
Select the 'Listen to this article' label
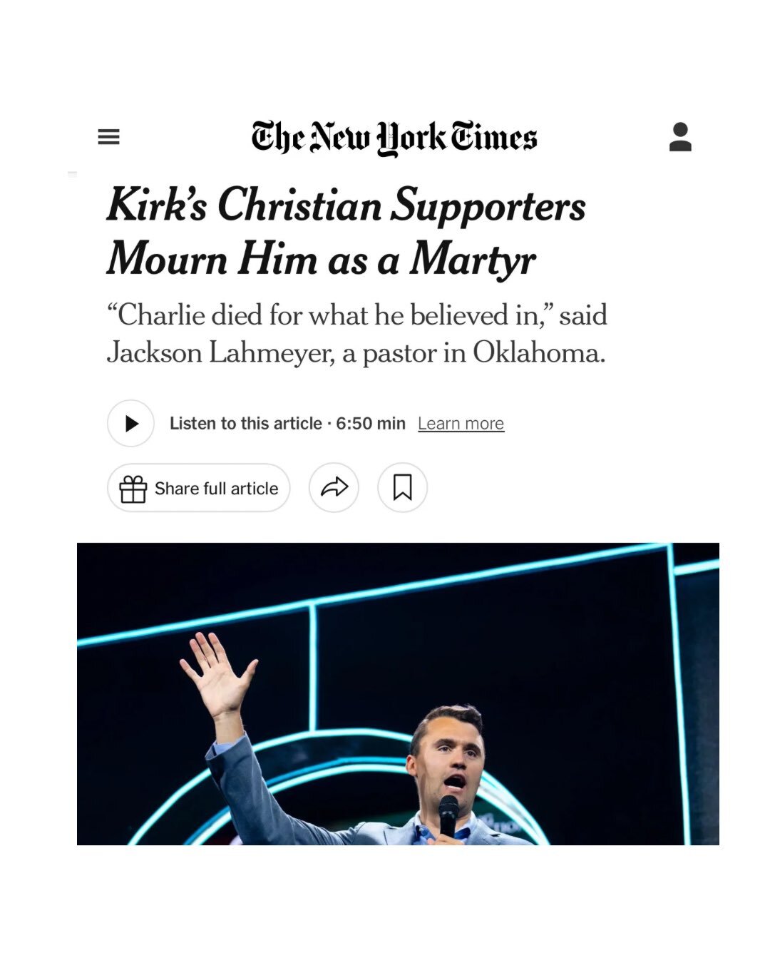(x=246, y=424)
